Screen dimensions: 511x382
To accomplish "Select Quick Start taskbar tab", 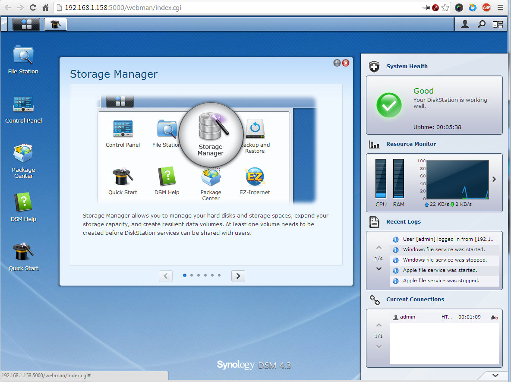I will pos(55,24).
